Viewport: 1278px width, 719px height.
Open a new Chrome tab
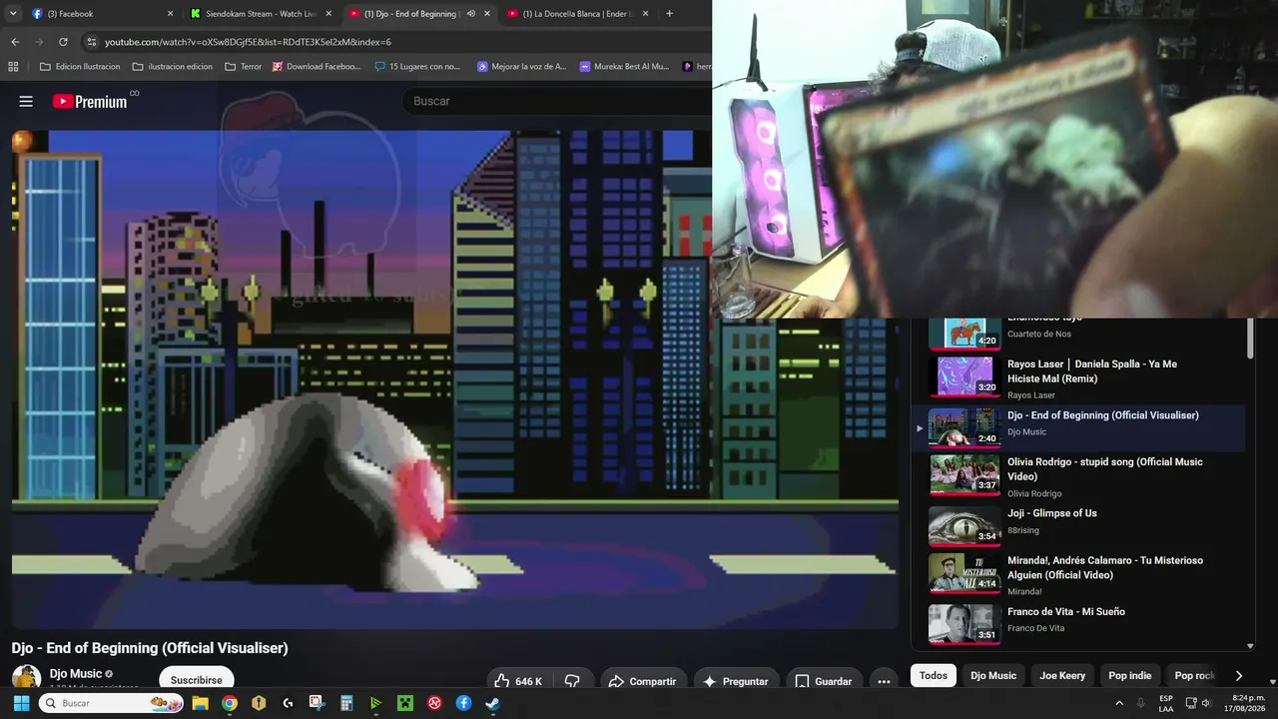pos(669,14)
